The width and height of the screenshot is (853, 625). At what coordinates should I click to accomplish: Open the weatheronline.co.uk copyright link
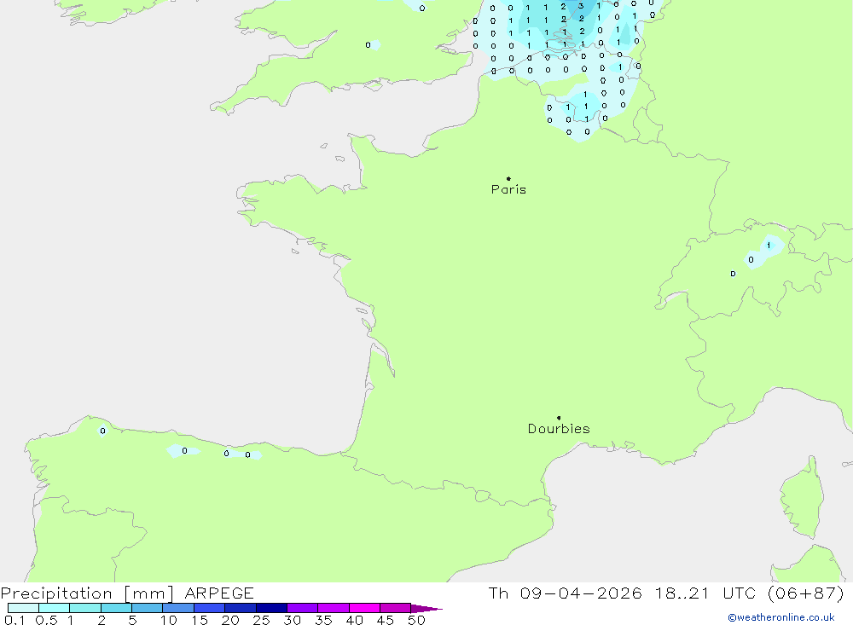click(x=780, y=617)
